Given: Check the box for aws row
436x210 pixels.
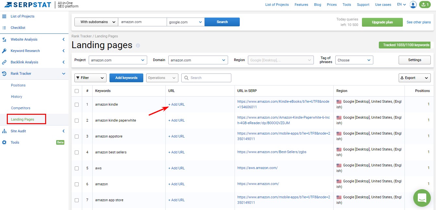Looking at the screenshot, I should tap(77, 168).
